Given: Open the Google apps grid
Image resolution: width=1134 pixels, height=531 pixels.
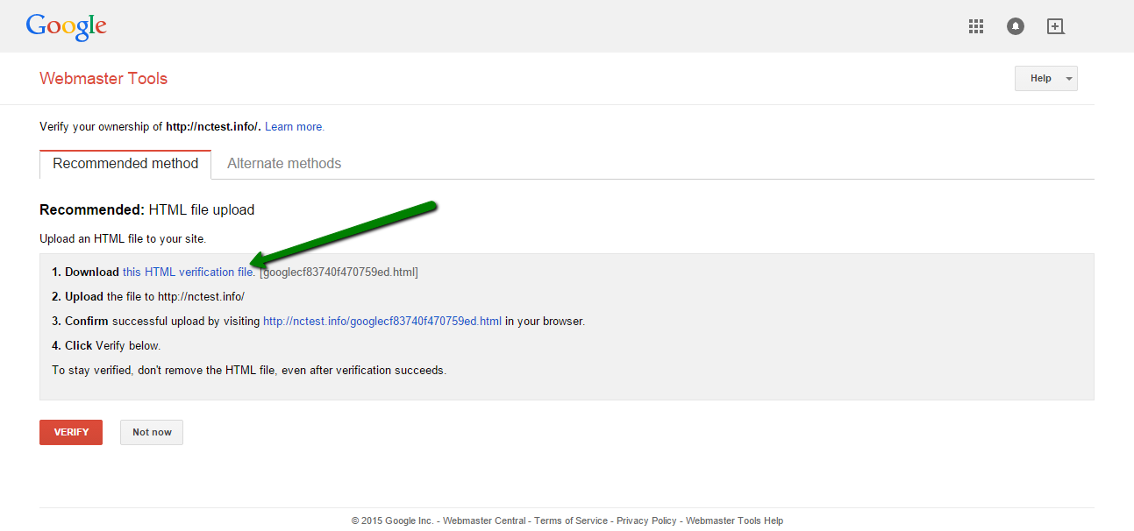Looking at the screenshot, I should pos(976,26).
